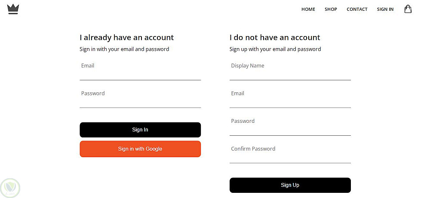Image resolution: width=430 pixels, height=198 pixels.
Task: Click the sign-in Password field
Action: [140, 100]
